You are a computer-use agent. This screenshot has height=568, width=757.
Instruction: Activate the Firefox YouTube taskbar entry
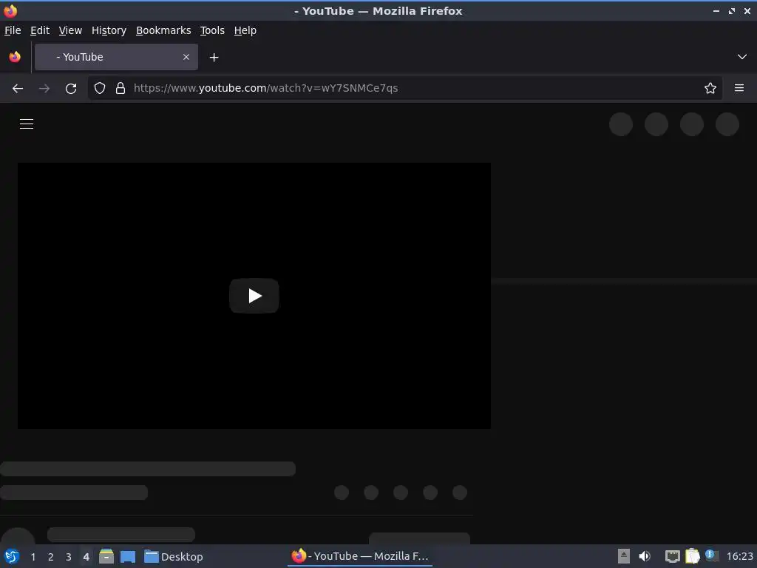point(360,556)
